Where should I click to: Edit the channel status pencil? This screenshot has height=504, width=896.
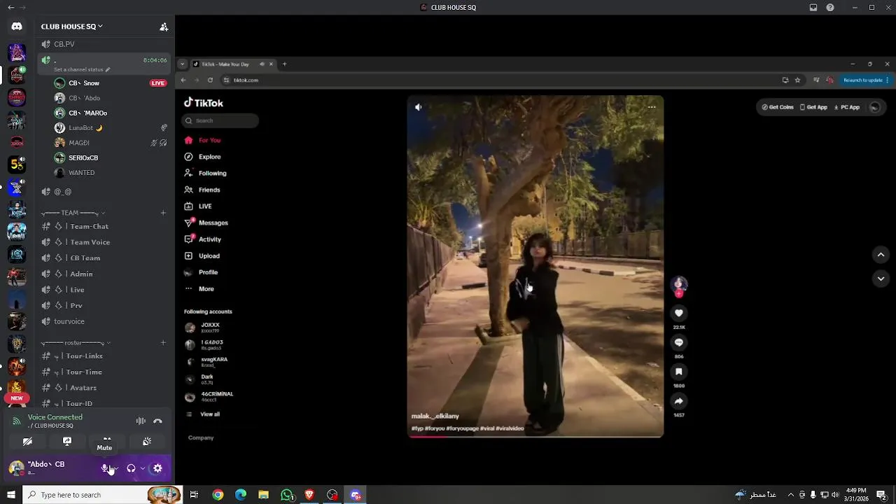click(x=108, y=69)
